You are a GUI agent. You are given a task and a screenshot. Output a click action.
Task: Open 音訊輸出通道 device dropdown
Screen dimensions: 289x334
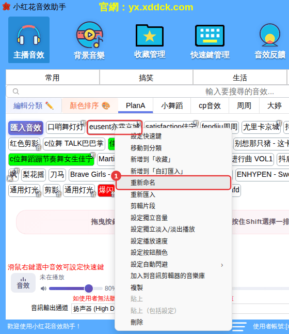[180, 309]
